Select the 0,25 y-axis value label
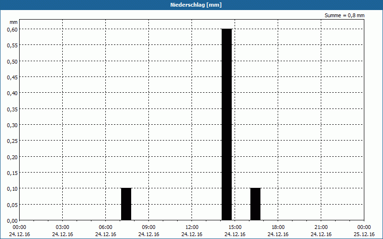383x239 pixels. point(12,141)
